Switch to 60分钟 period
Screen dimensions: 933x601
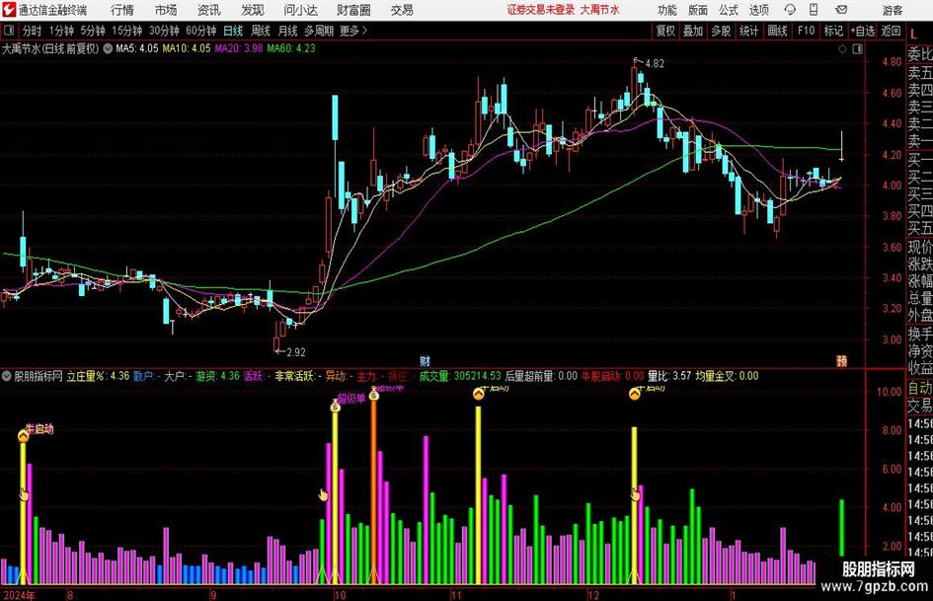(x=200, y=31)
